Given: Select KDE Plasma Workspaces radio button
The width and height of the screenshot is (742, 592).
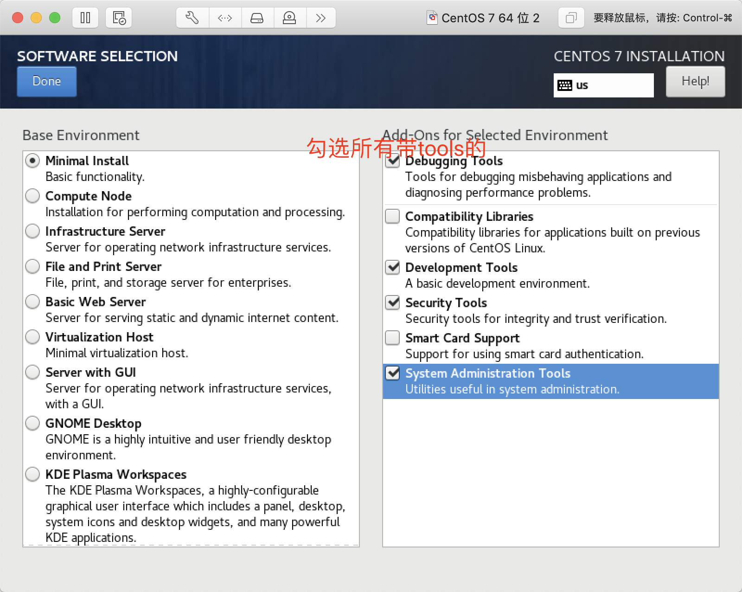Looking at the screenshot, I should [x=32, y=474].
